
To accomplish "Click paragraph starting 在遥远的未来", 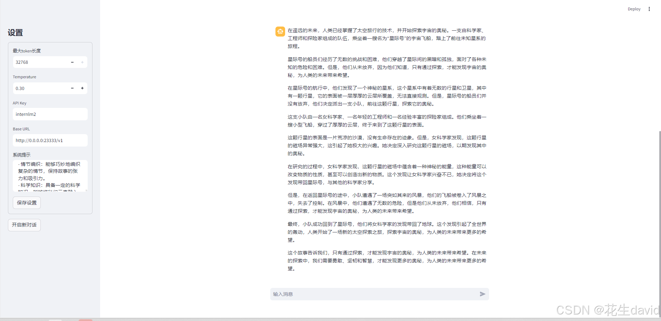I will [387, 38].
